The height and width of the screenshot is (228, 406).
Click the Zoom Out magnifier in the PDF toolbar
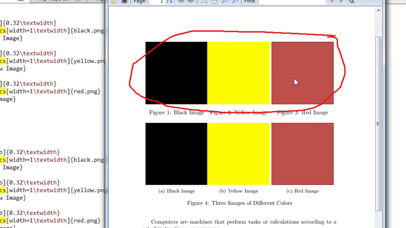pyautogui.click(x=225, y=2)
